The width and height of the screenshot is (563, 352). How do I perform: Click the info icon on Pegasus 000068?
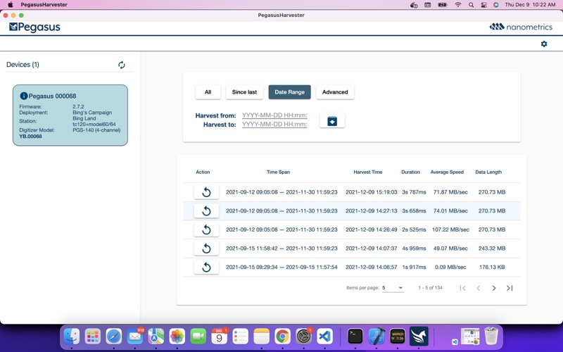point(24,96)
